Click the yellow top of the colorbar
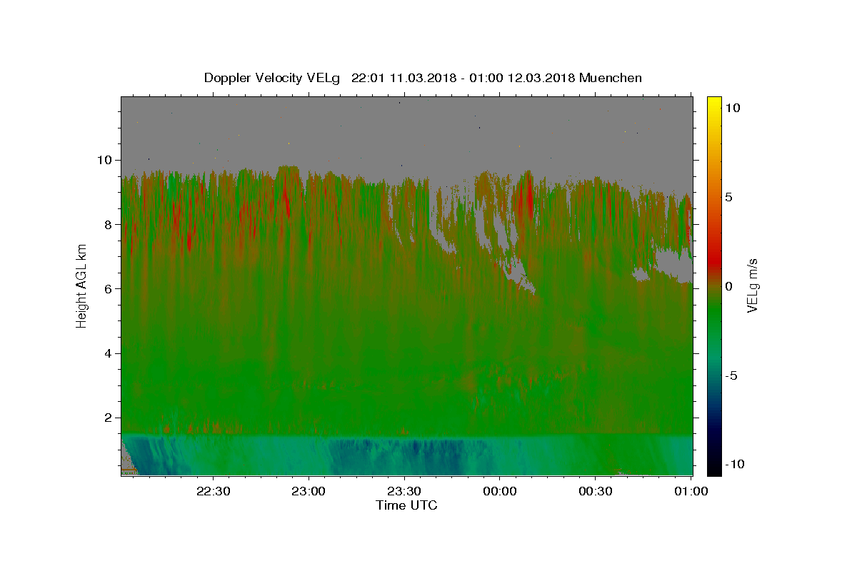This screenshot has width=857, height=571. [x=713, y=103]
